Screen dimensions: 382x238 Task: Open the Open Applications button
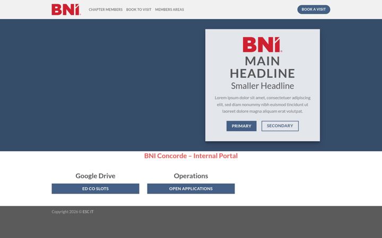(x=191, y=189)
